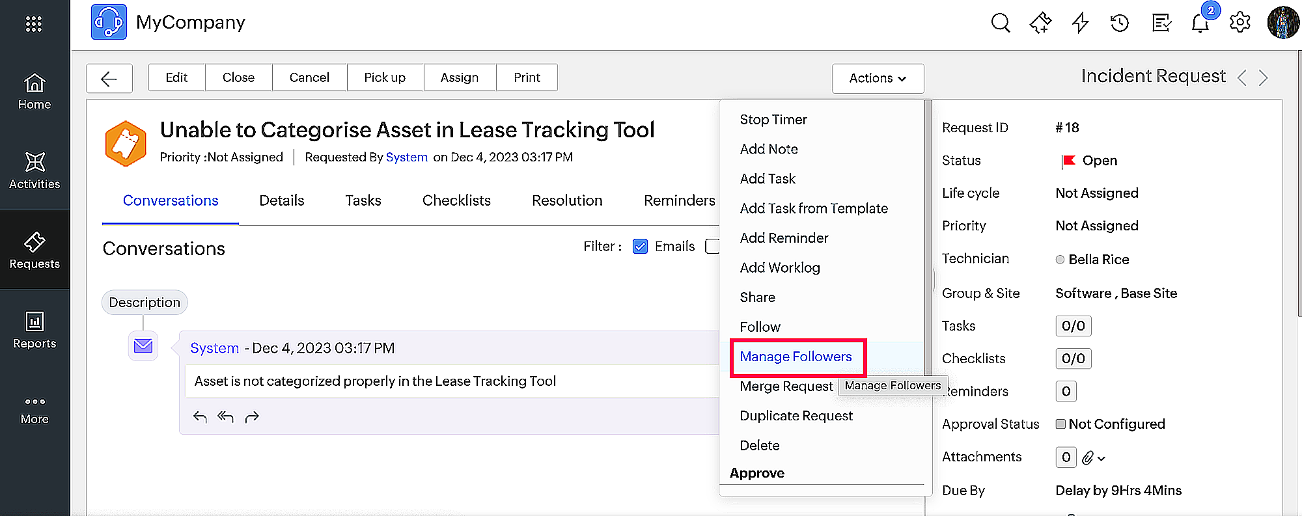Viewport: 1302px width, 516px height.
Task: Click the Reply All arrow icon
Action: tap(225, 417)
